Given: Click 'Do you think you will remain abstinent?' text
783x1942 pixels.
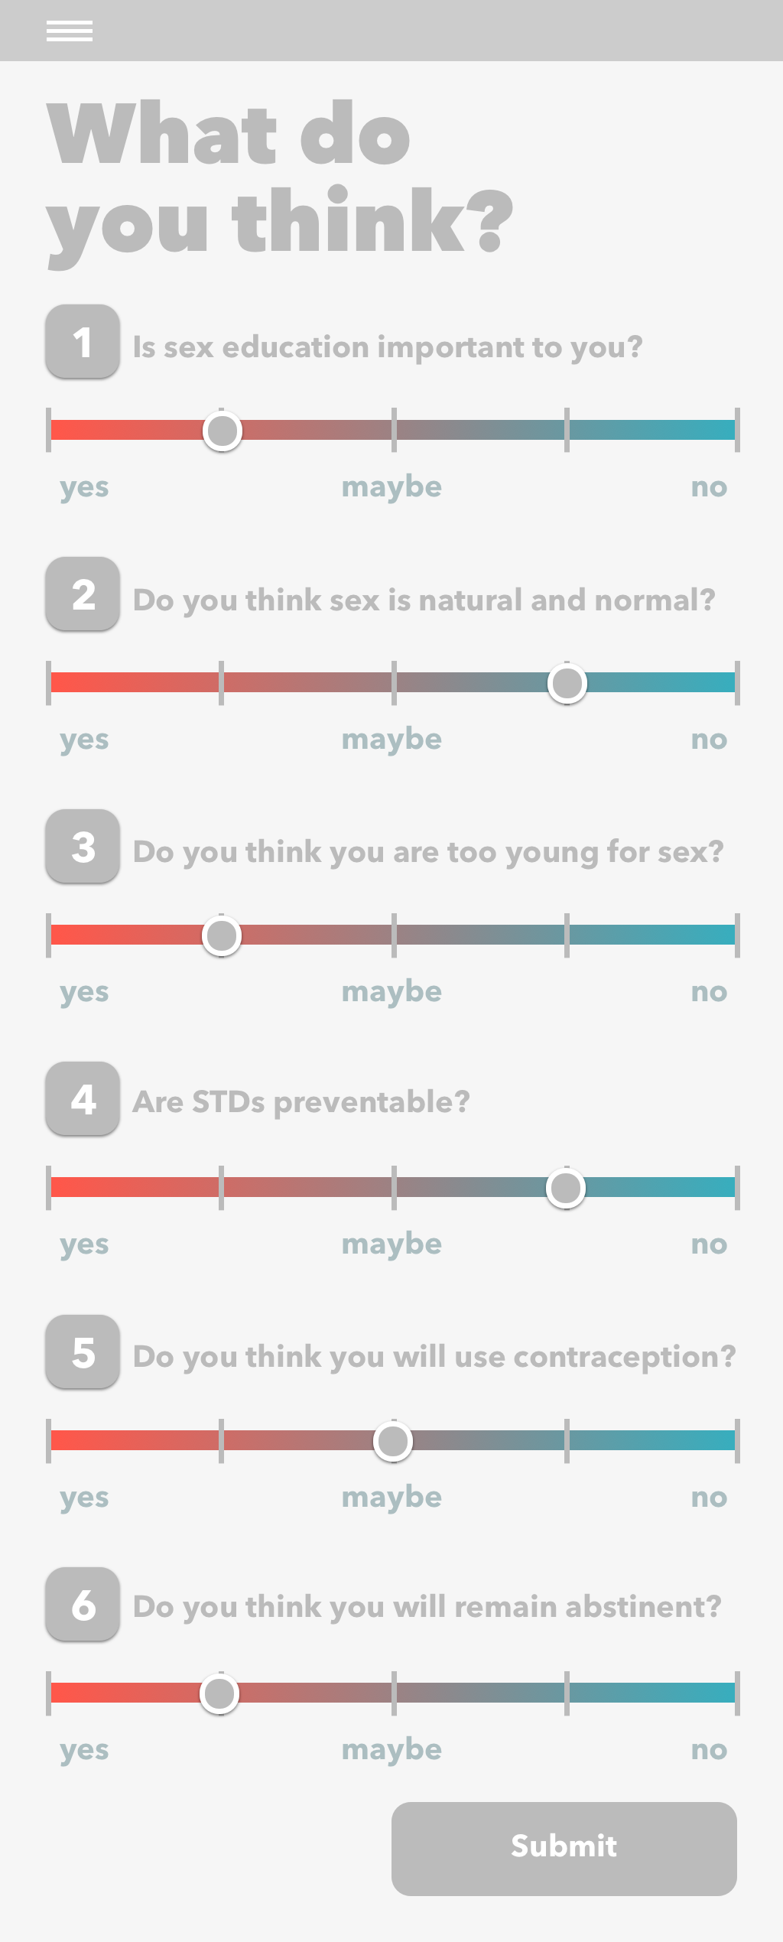Looking at the screenshot, I should coord(427,1606).
